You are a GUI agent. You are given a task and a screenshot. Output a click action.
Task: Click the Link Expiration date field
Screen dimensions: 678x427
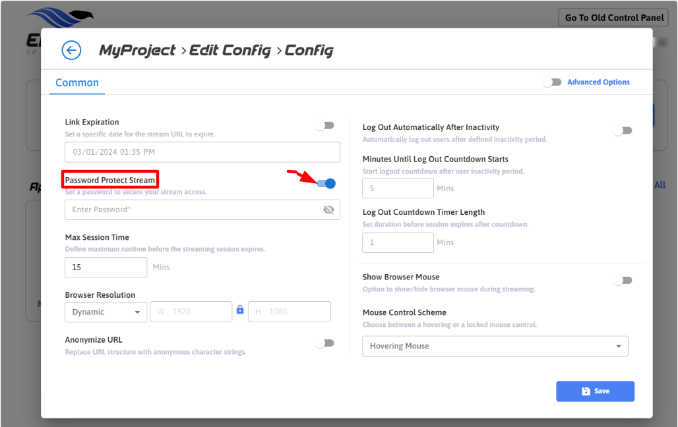(202, 152)
